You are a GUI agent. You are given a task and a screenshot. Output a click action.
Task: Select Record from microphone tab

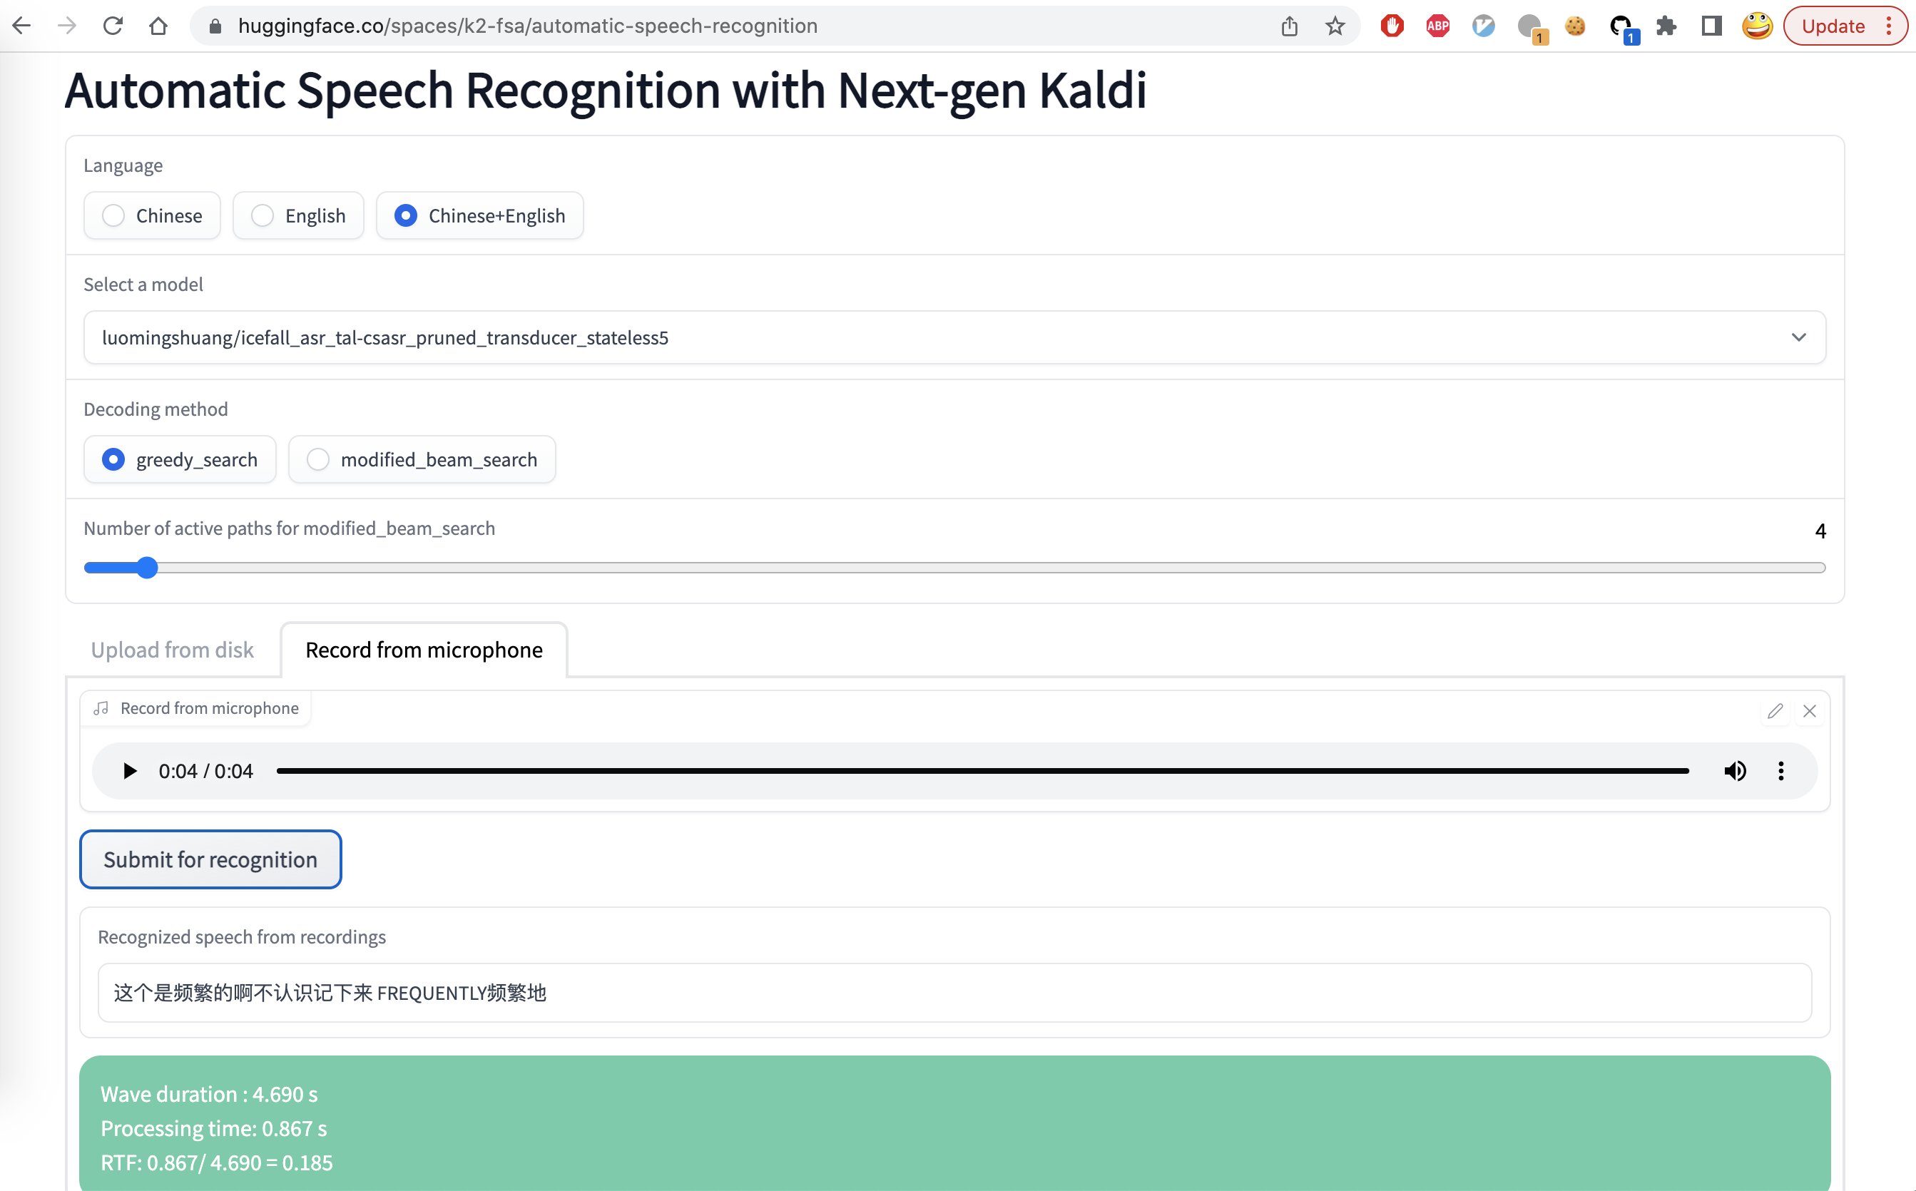point(424,649)
